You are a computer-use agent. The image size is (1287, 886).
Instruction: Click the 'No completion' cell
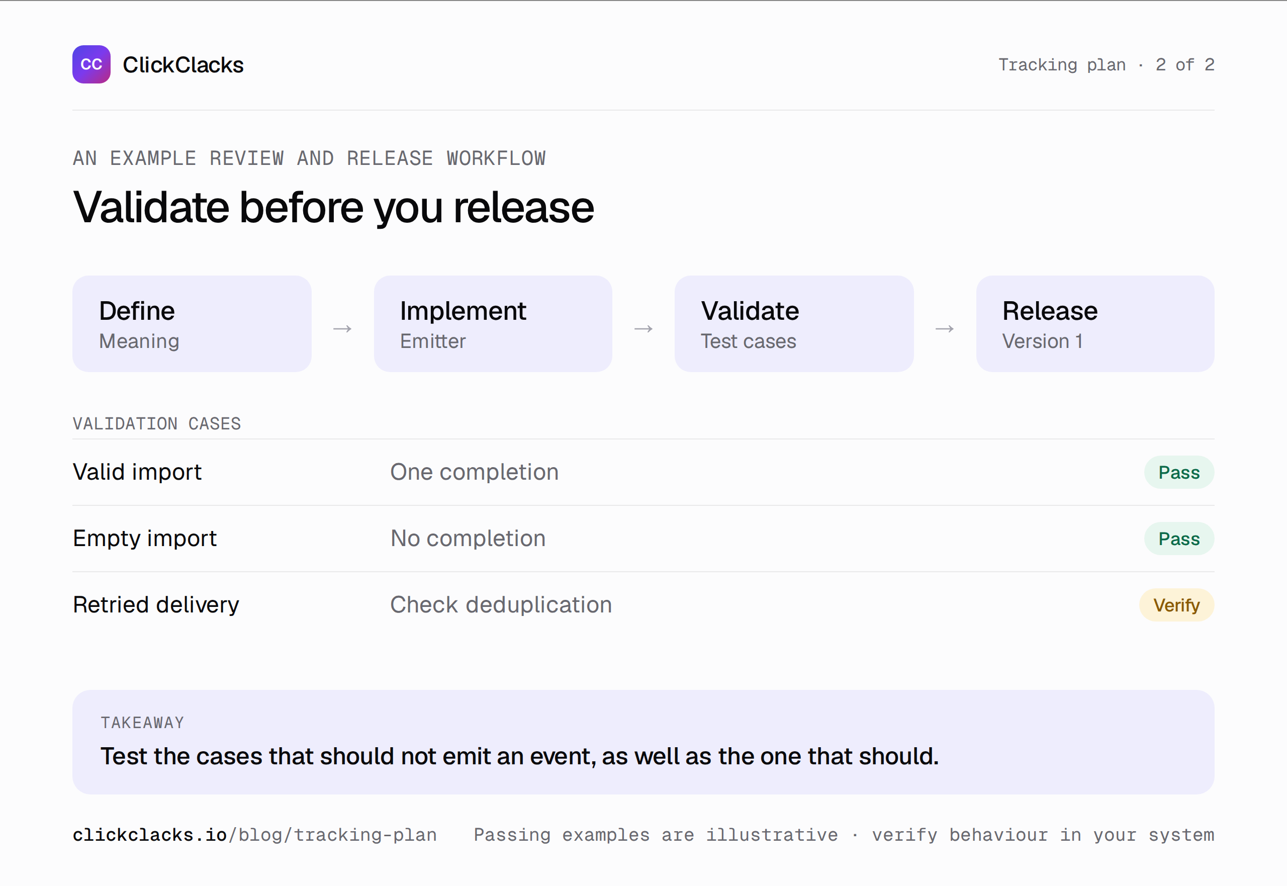[468, 539]
